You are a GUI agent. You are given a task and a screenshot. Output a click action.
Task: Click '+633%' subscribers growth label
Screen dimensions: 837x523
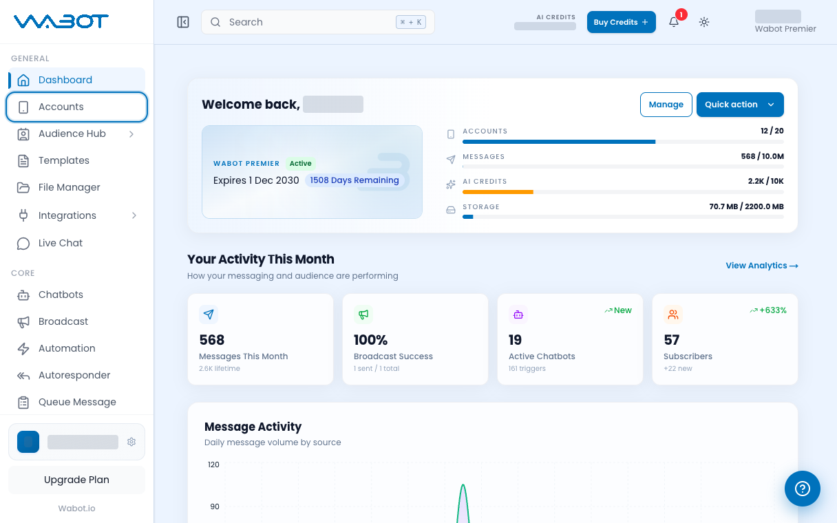point(768,310)
